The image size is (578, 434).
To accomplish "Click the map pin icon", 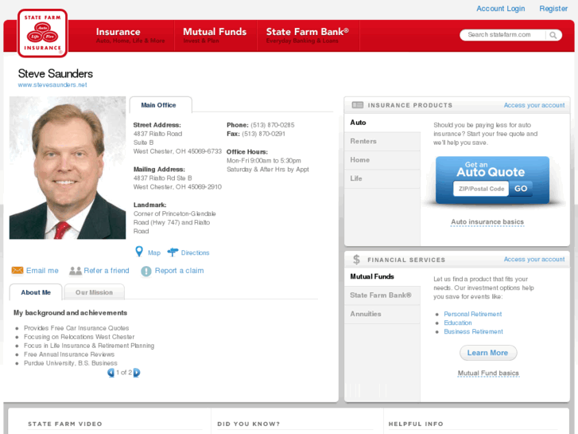I will 139,252.
